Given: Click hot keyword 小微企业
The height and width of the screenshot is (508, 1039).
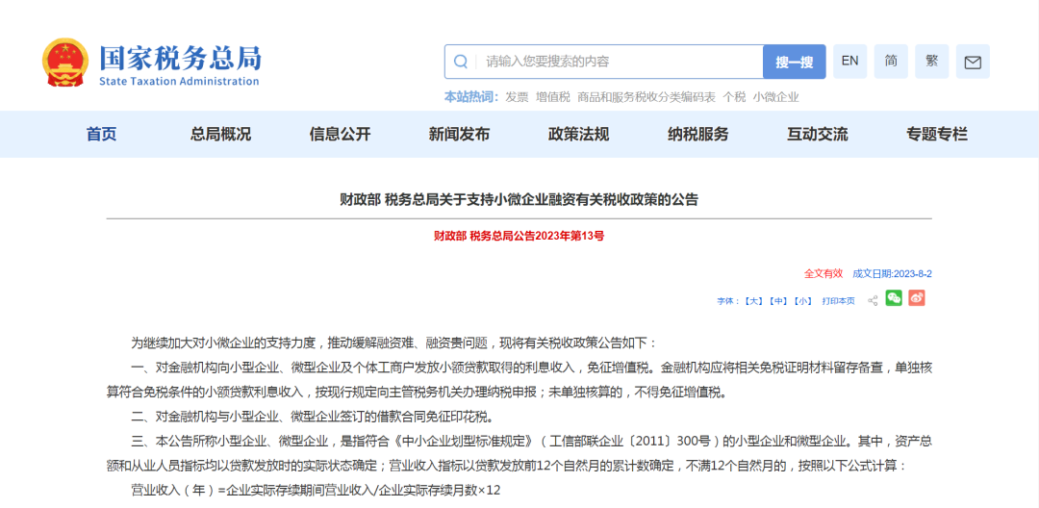Looking at the screenshot, I should [776, 97].
